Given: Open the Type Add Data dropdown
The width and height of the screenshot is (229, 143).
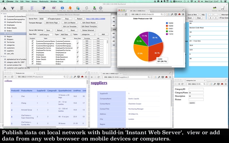Looking at the screenshot, I should click(66, 34).
